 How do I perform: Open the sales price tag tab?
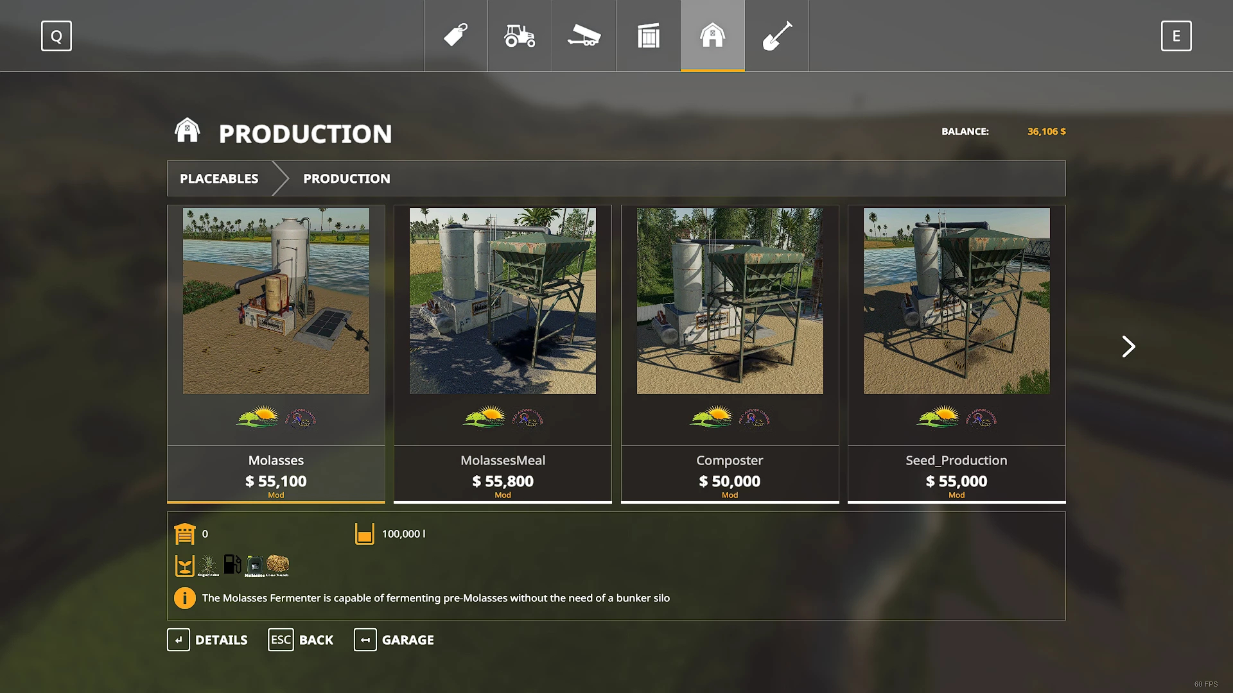455,35
